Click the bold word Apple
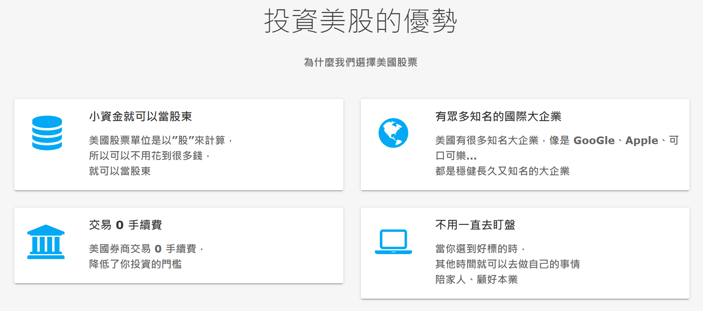 642,141
